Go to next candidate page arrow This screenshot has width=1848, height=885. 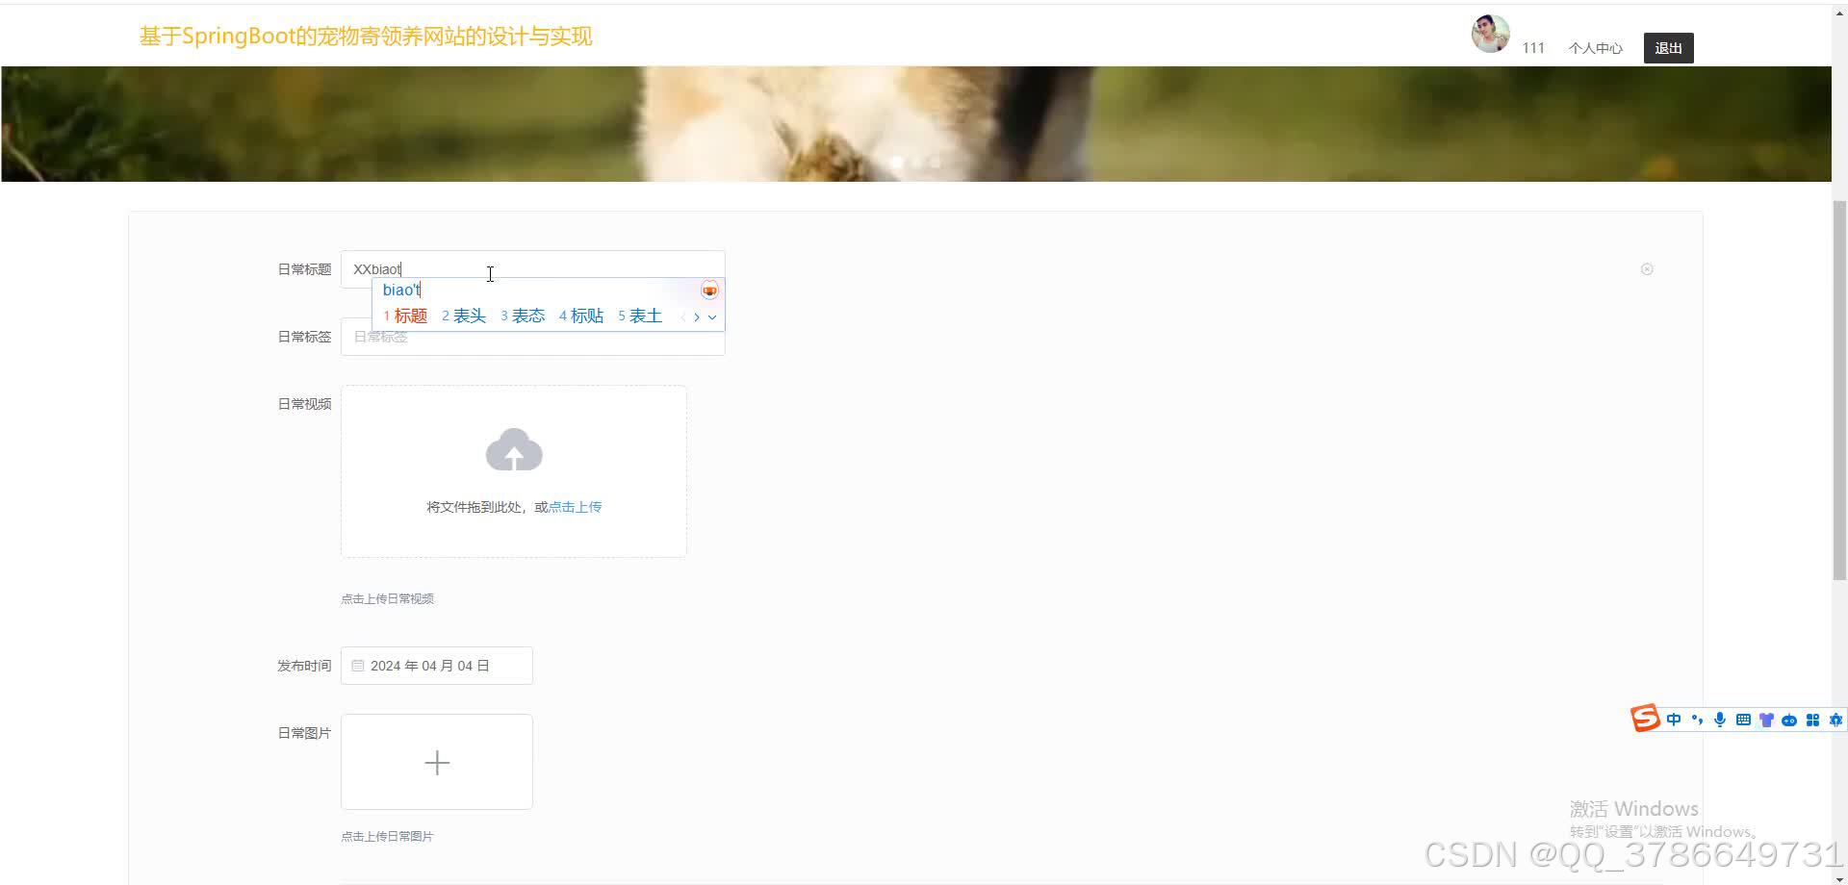click(697, 316)
